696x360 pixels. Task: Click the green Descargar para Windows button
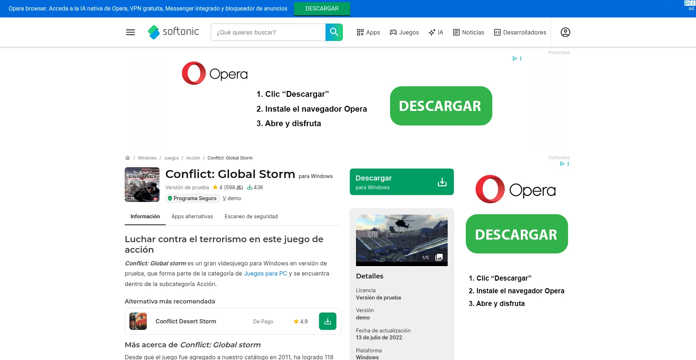pyautogui.click(x=402, y=182)
